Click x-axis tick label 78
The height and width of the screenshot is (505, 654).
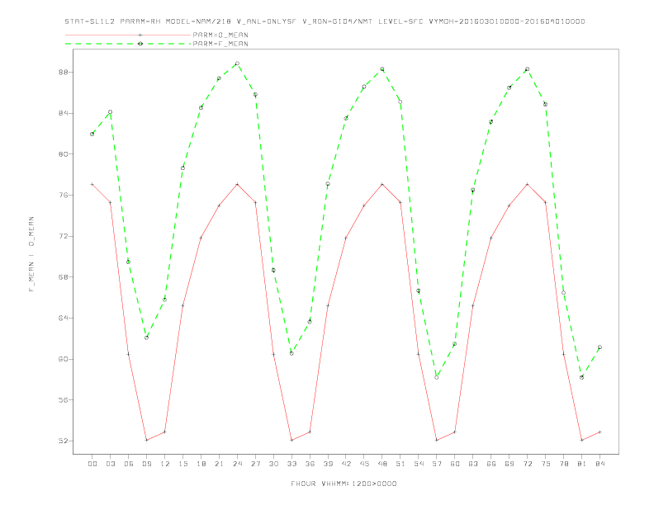pyautogui.click(x=564, y=464)
